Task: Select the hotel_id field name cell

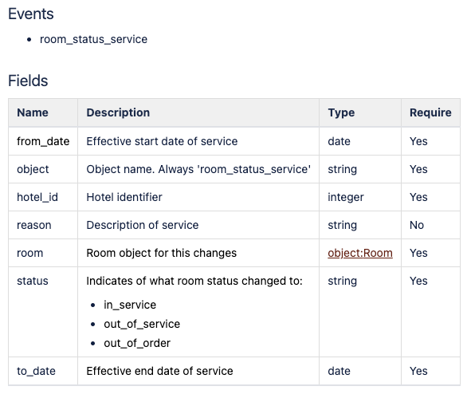Action: 43,197
